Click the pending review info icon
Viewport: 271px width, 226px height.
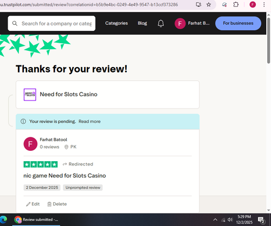tap(23, 121)
